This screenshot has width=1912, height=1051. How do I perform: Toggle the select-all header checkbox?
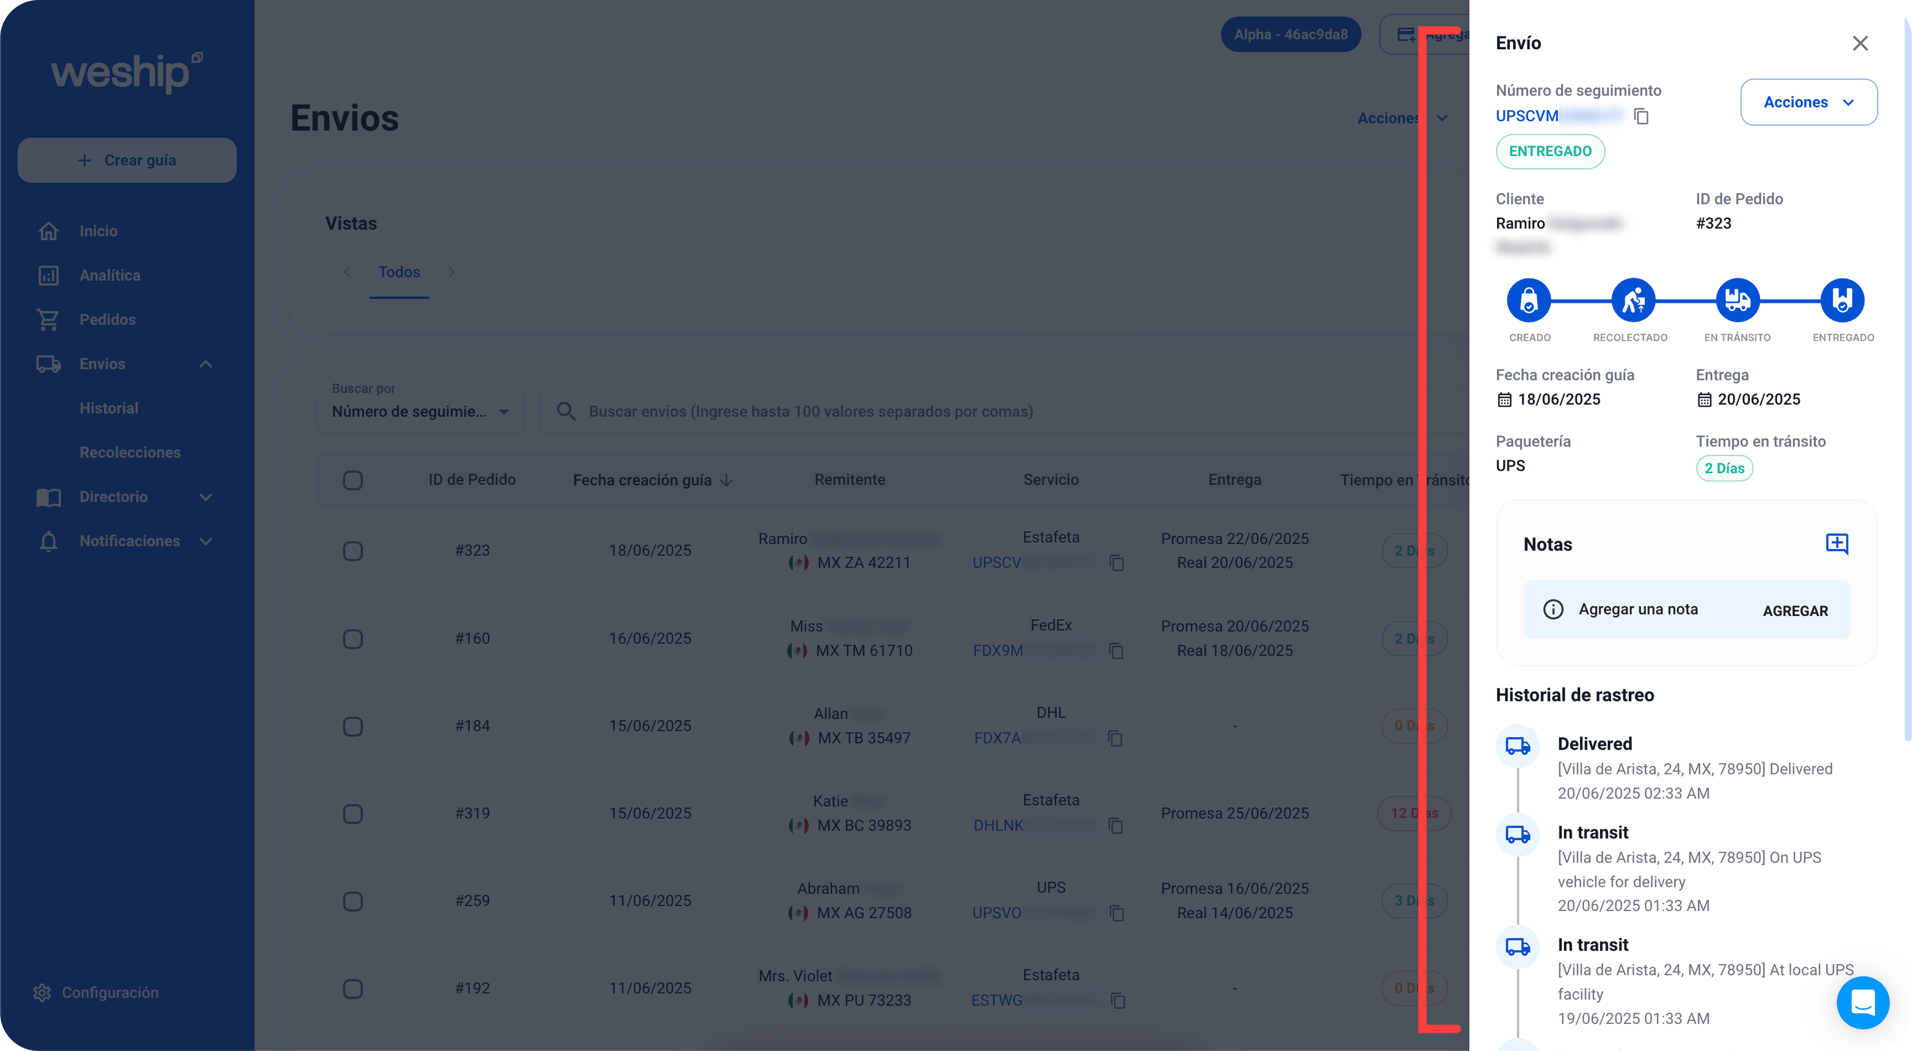(352, 480)
